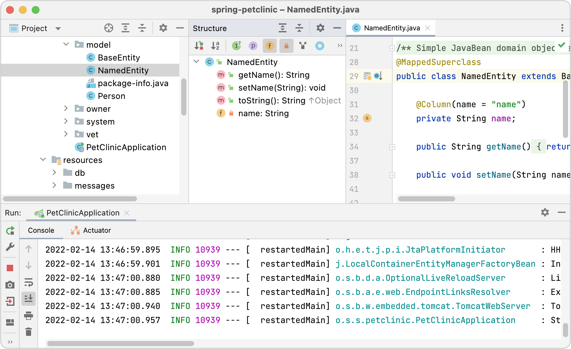Open run configuration settings via the wrench icon
Screen dimensions: 571x349
click(x=10, y=247)
